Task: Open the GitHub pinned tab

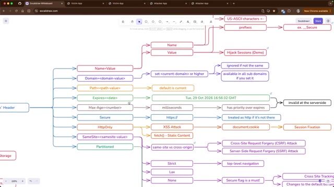Action: click(x=20, y=4)
